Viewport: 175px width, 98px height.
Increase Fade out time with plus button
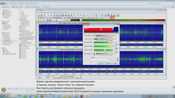coord(113,36)
